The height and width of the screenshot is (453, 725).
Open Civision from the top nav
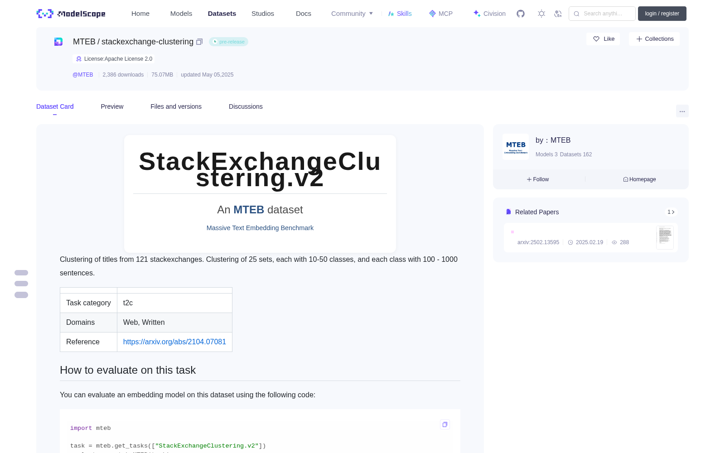click(489, 14)
